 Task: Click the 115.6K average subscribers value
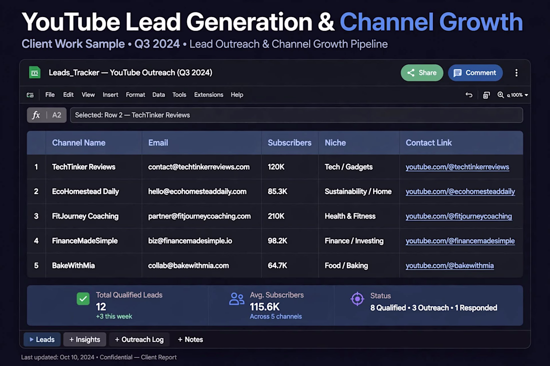(264, 307)
